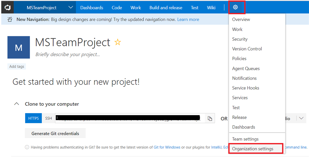Click the large MSTeamProject page title
309x160 pixels.
pos(72,42)
